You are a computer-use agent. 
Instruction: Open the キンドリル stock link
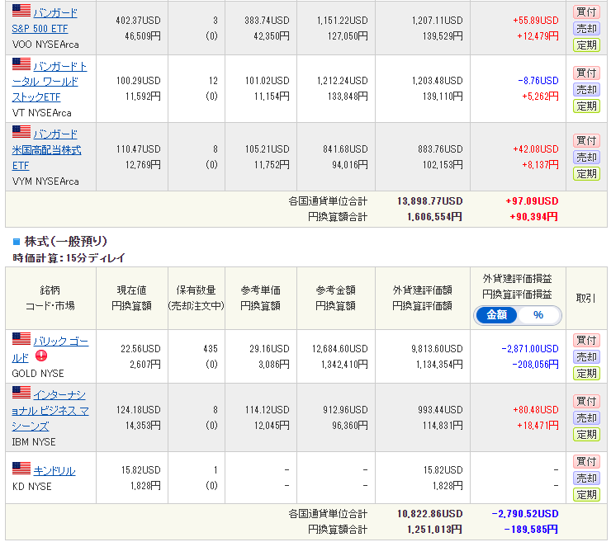[x=54, y=471]
